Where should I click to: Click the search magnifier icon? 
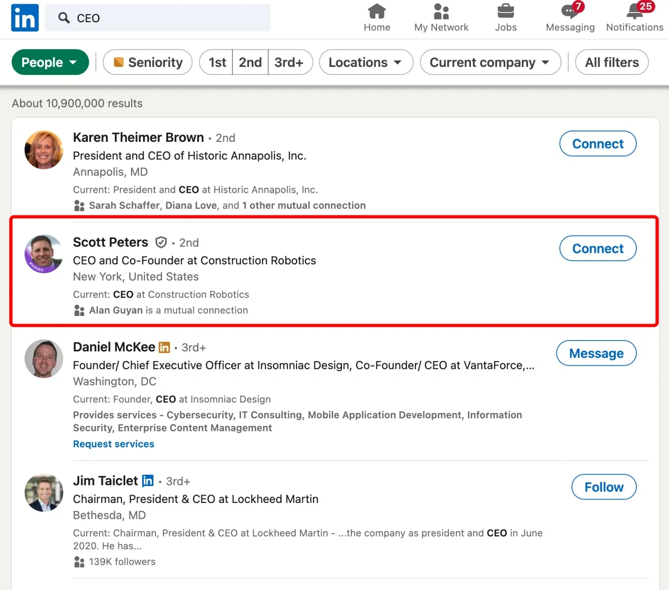(64, 18)
